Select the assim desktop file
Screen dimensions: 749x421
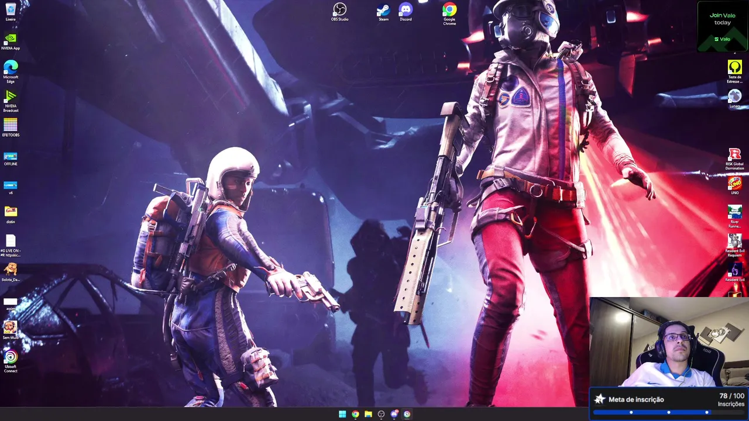click(x=11, y=303)
